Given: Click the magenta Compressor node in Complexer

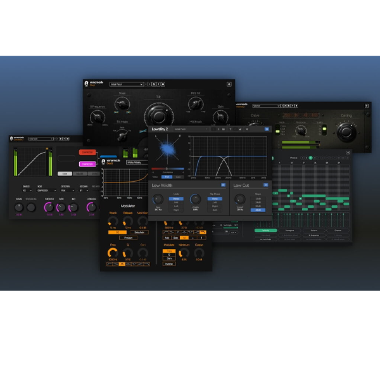Looking at the screenshot, I should (87, 164).
